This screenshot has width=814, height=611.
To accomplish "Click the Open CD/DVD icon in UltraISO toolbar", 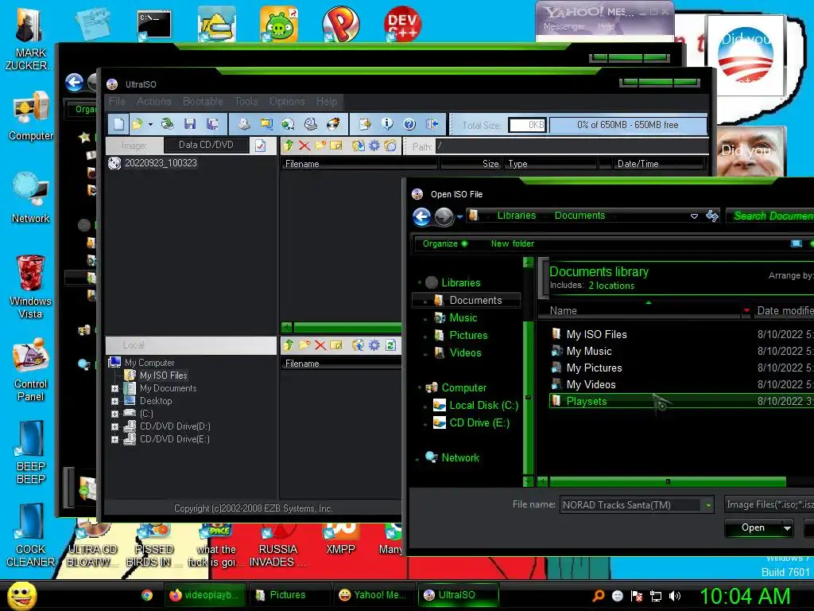I will coord(167,123).
